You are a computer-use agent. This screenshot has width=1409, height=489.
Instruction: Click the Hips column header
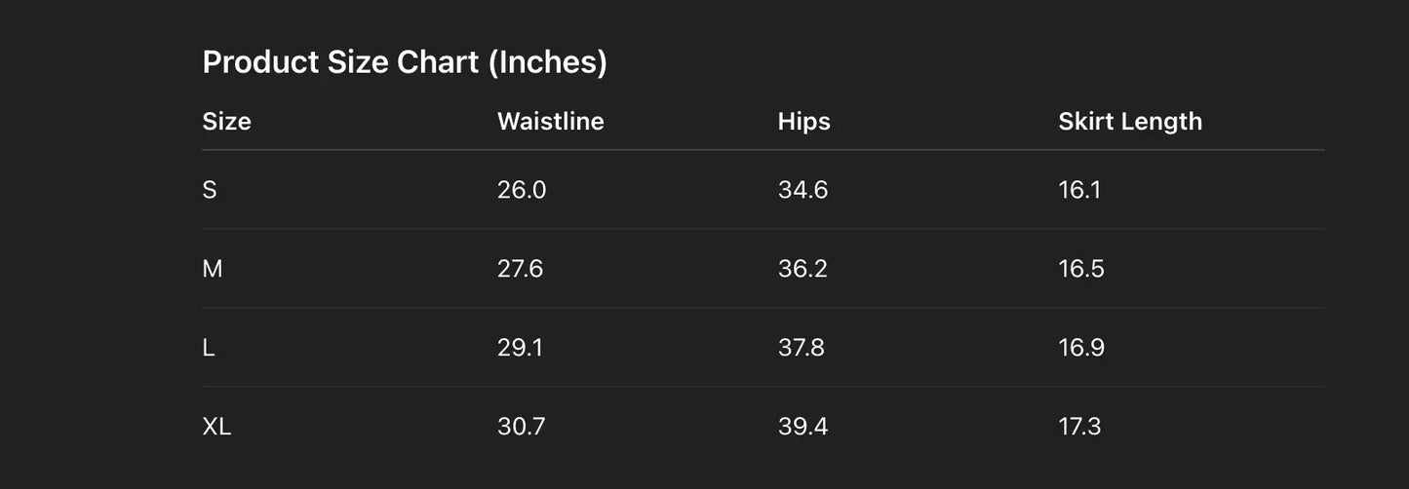[803, 122]
